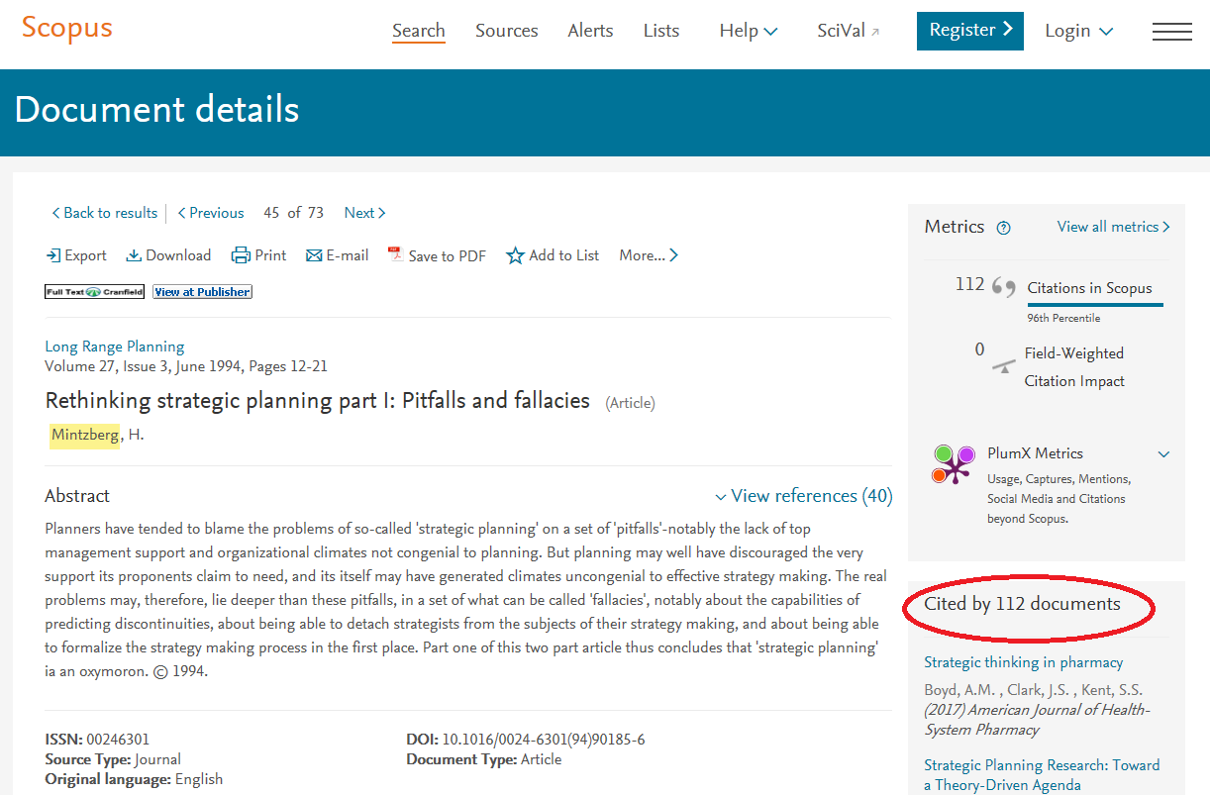Click the Print icon
This screenshot has width=1210, height=795.
(x=241, y=255)
